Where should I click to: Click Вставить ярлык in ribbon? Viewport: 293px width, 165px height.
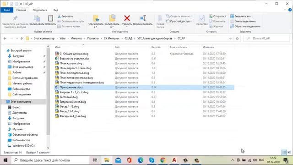[x=69, y=27]
